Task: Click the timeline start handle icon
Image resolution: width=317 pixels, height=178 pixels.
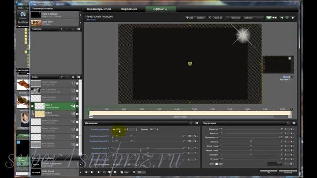Action: point(91,117)
